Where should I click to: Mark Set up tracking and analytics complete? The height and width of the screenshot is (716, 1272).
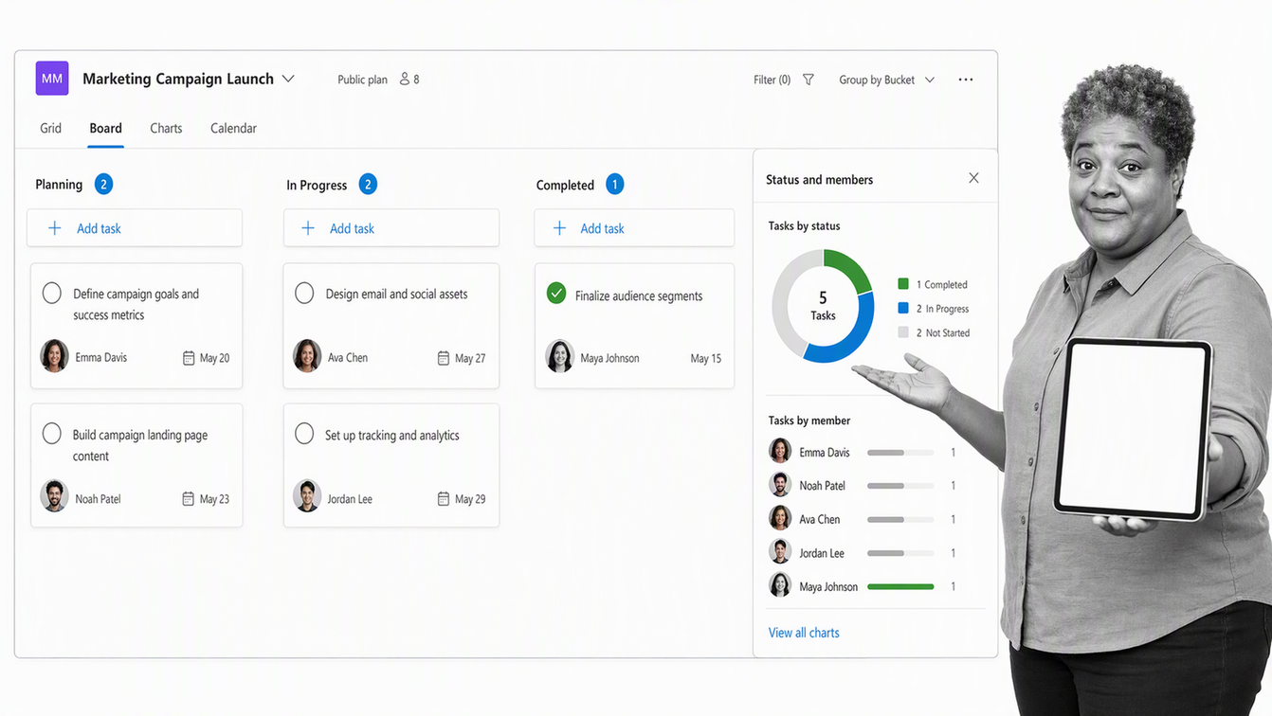click(x=304, y=434)
